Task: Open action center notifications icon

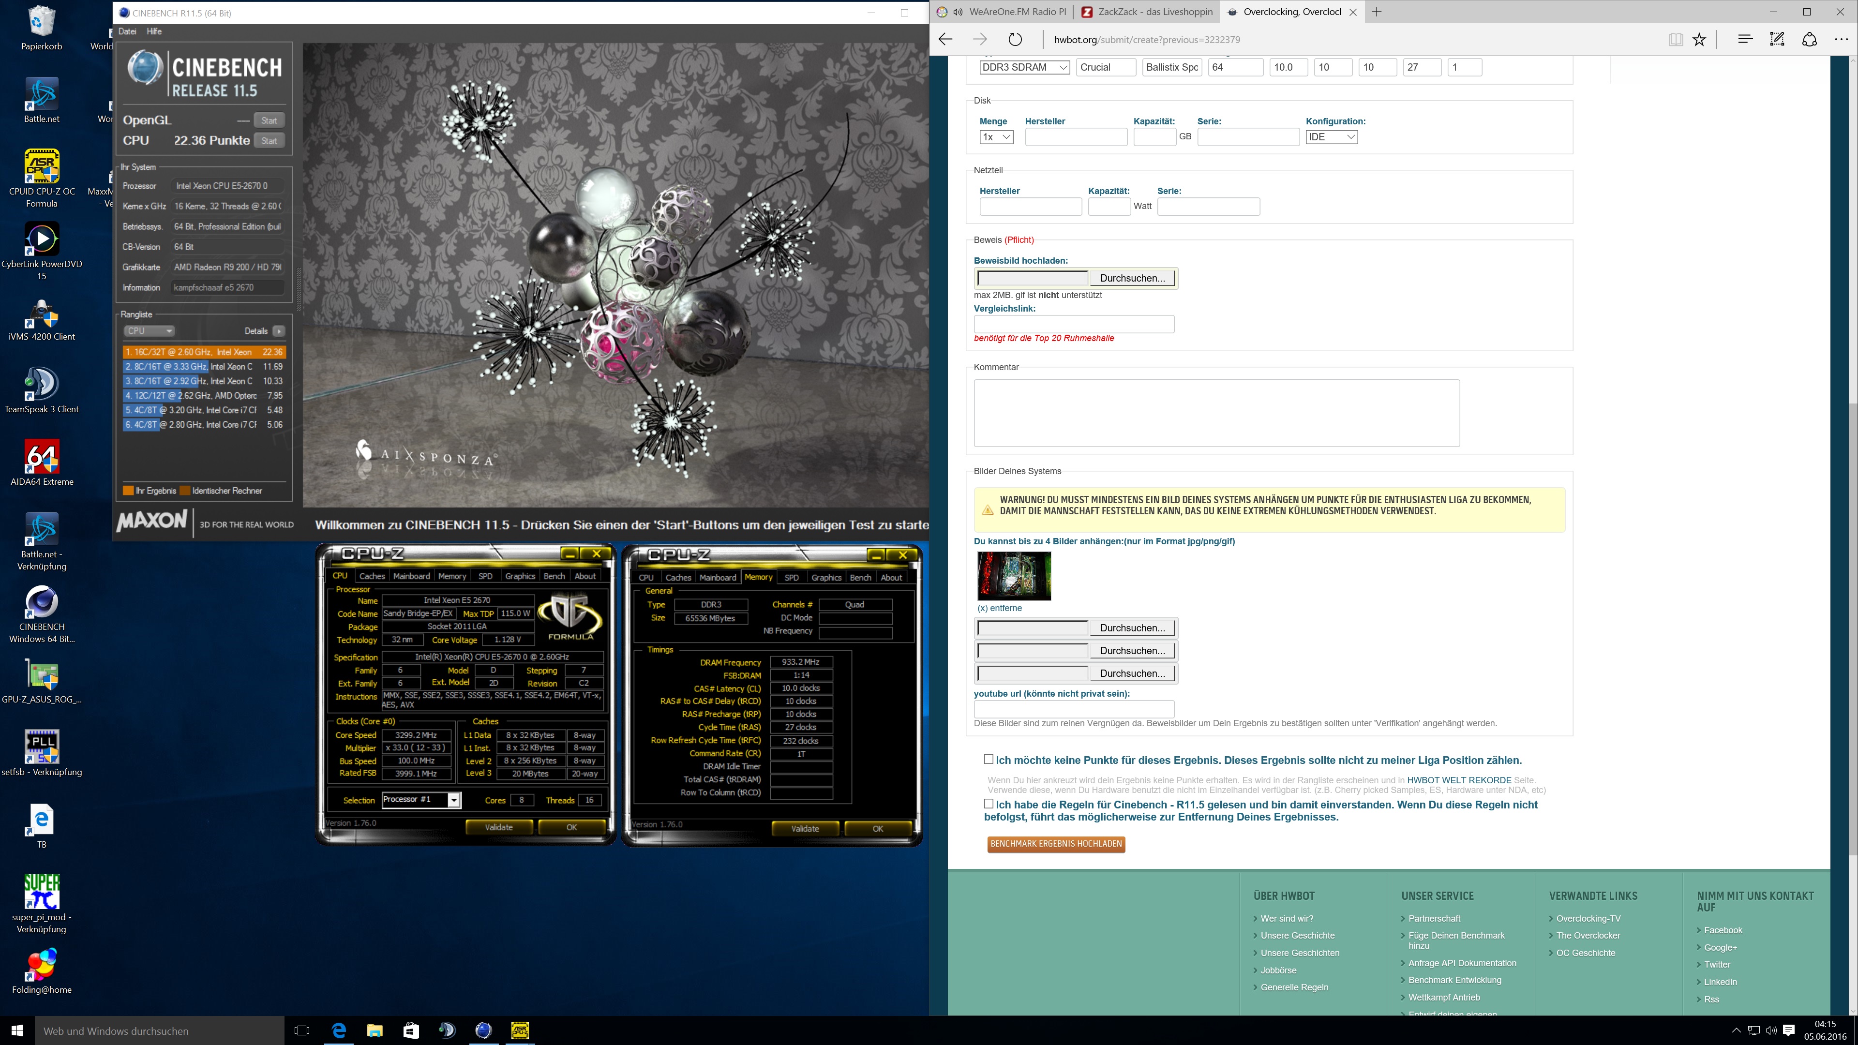Action: (1789, 1030)
